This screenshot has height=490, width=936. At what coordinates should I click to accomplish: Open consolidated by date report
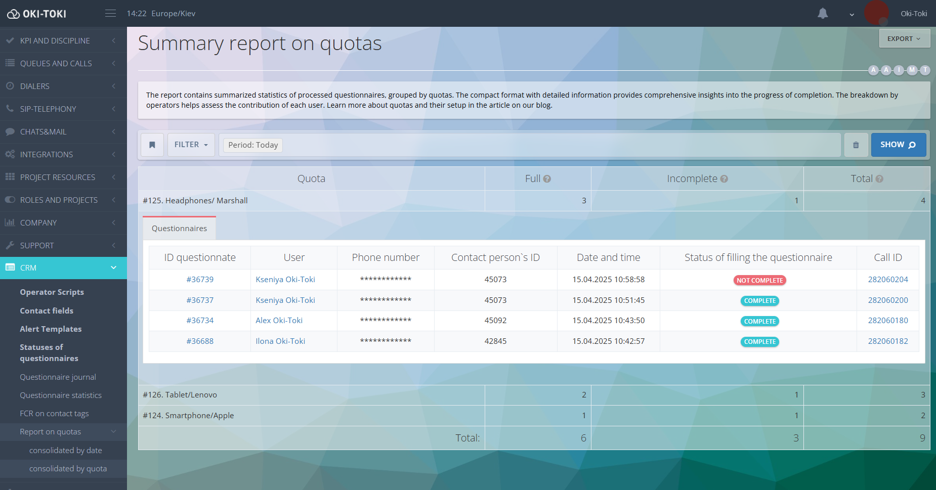coord(65,451)
